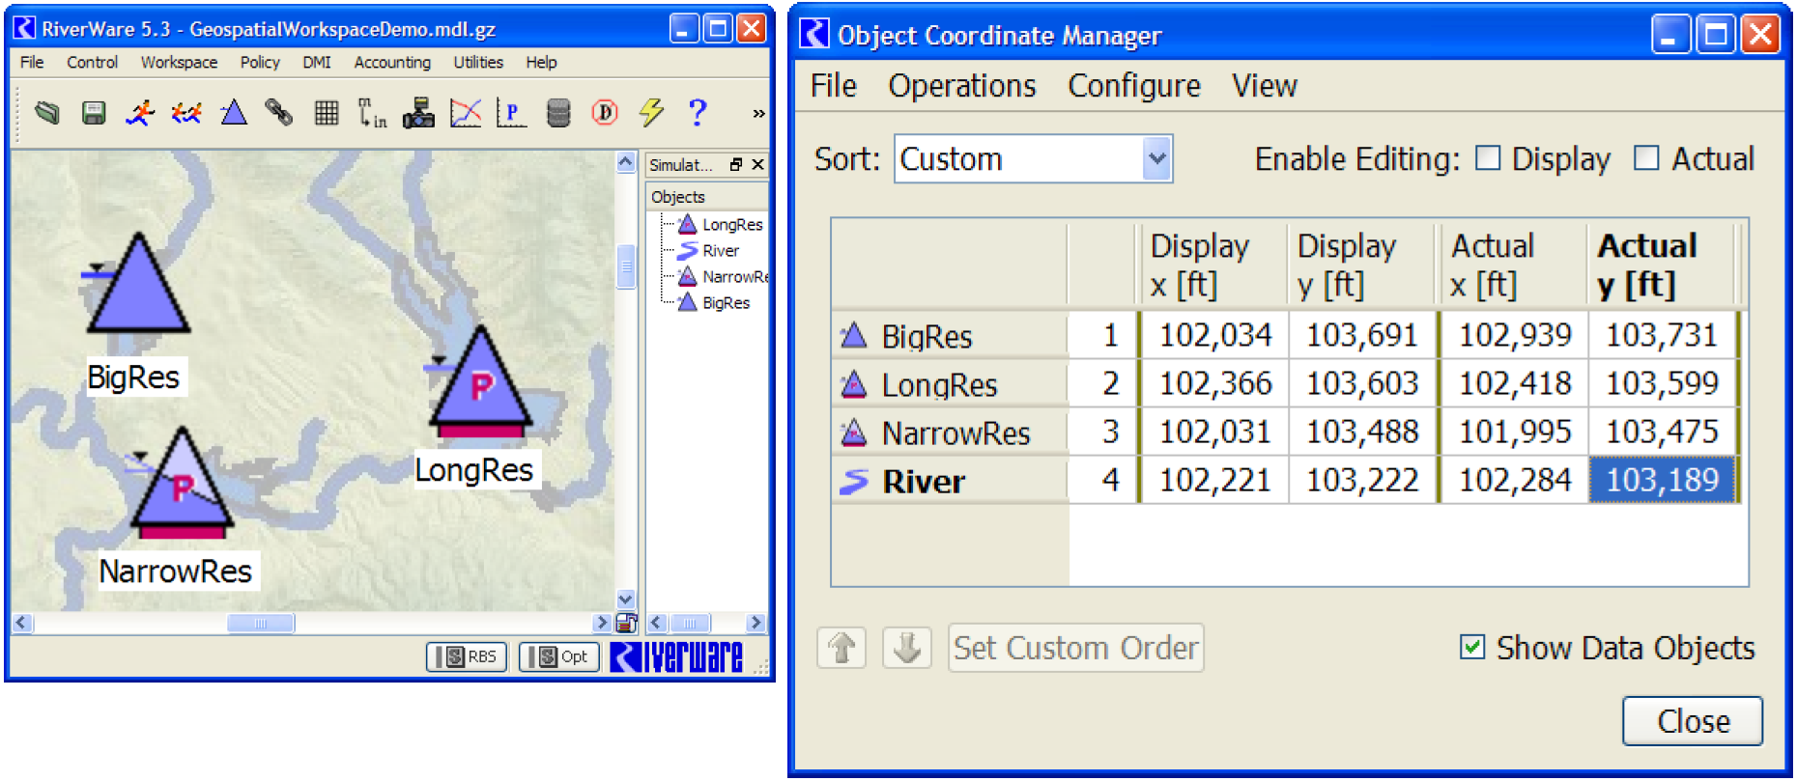Image resolution: width=1796 pixels, height=781 pixels.
Task: Open the Sort dropdown set to Custom
Action: [x=1156, y=159]
